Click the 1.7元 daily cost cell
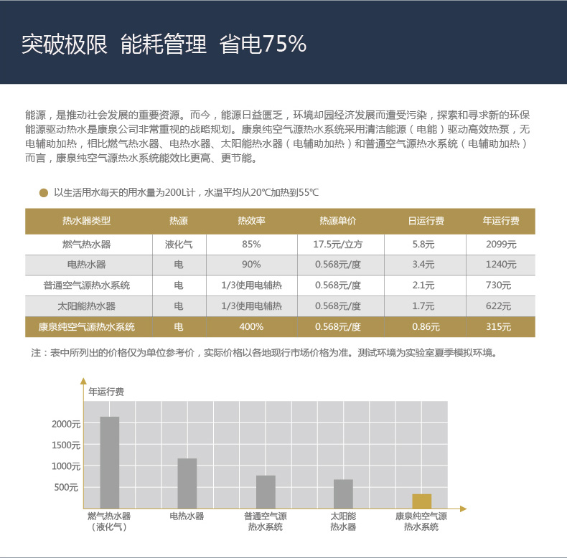Screen dimensions: 567x558 (423, 306)
